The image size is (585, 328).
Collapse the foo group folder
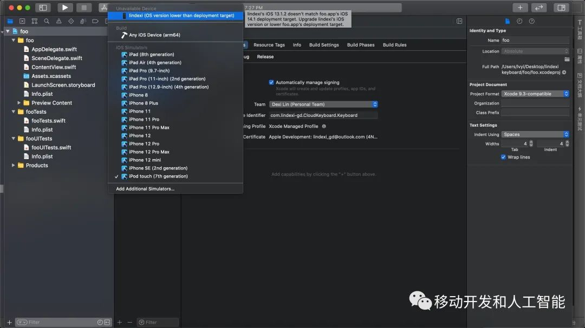[14, 40]
